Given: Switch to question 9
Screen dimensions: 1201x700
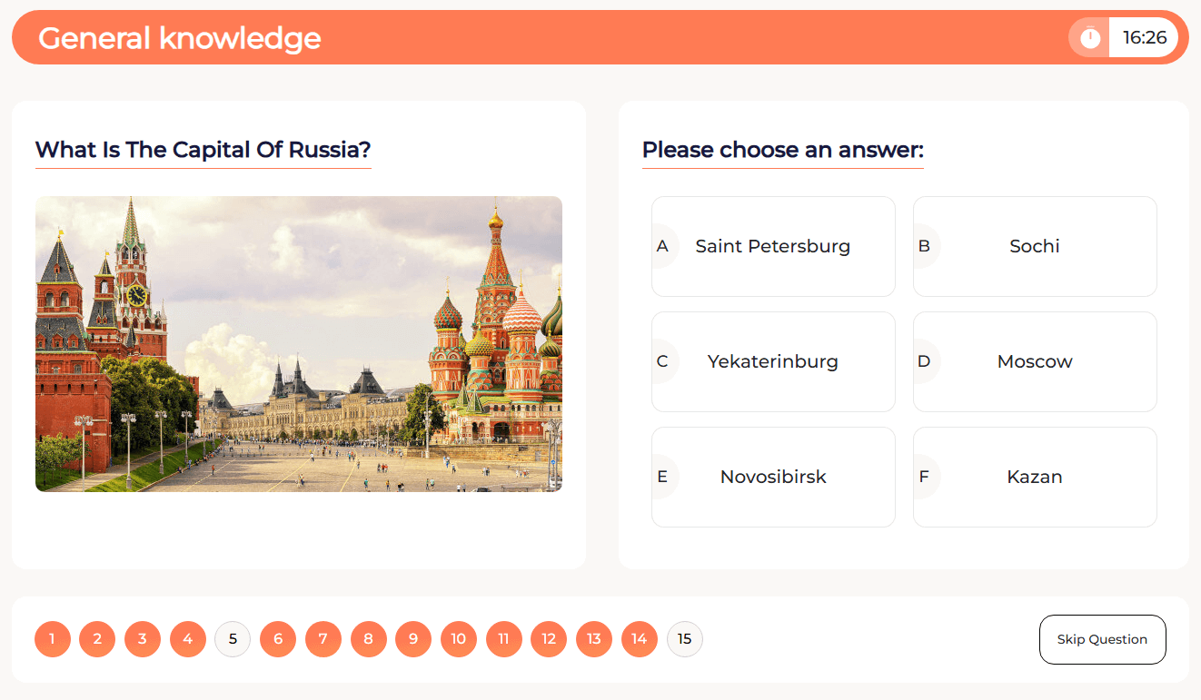Looking at the screenshot, I should [x=413, y=639].
